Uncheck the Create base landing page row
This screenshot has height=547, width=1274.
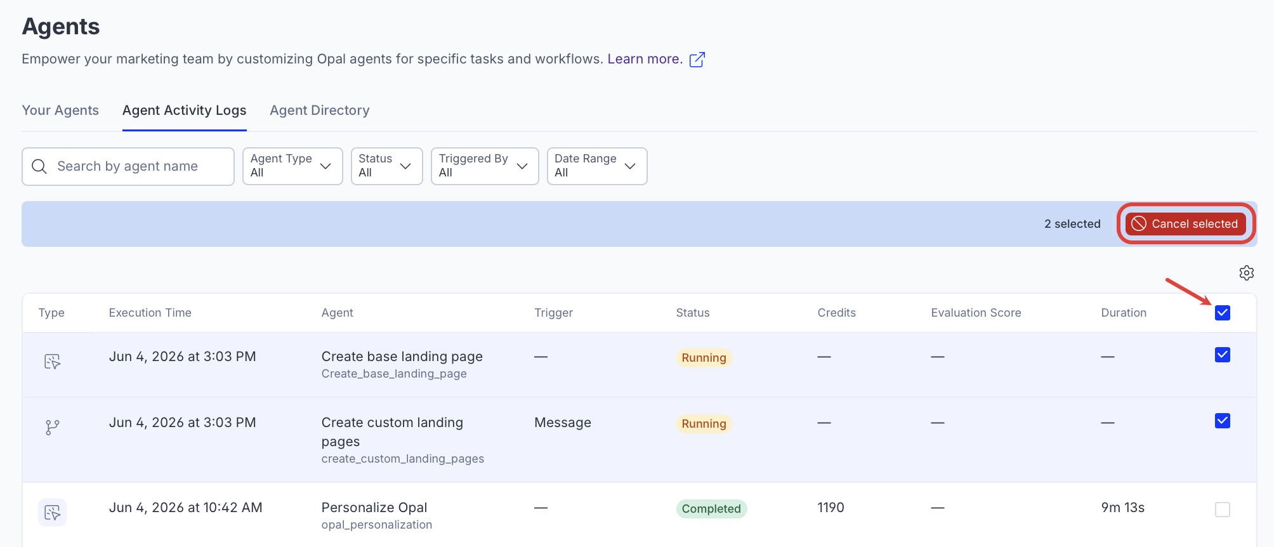tap(1223, 355)
